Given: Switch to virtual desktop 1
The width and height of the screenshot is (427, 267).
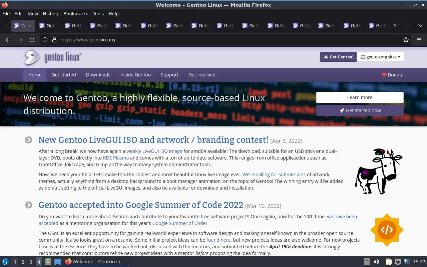Looking at the screenshot, I should pyautogui.click(x=15, y=262).
